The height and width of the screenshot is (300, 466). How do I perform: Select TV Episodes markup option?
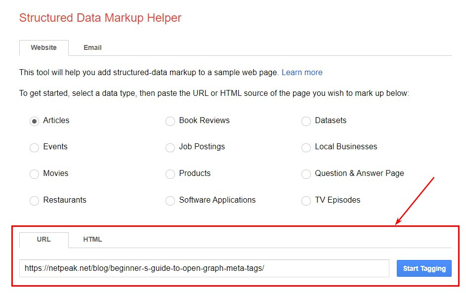coord(306,201)
